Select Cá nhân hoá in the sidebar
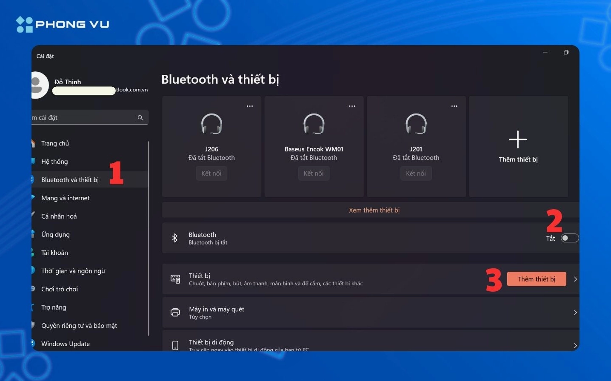This screenshot has width=611, height=381. pyautogui.click(x=59, y=216)
